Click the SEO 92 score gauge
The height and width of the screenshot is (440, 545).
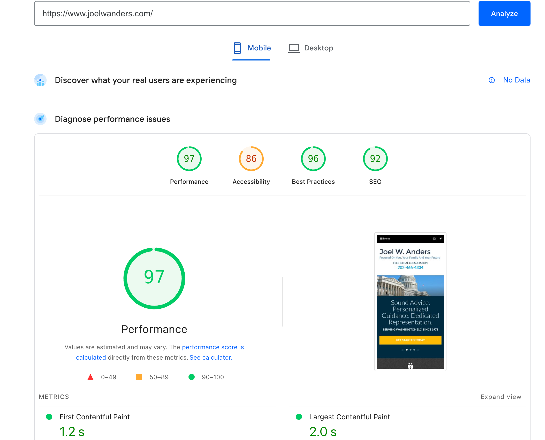point(375,159)
